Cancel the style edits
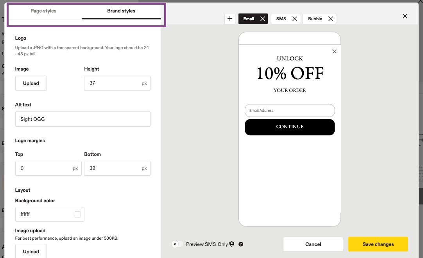Image resolution: width=423 pixels, height=258 pixels. pyautogui.click(x=313, y=244)
